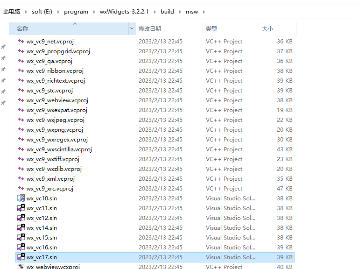Click the wx_vc9_wxregex.vcproj file icon
Screen dimensions: 359x269
[x=21, y=139]
